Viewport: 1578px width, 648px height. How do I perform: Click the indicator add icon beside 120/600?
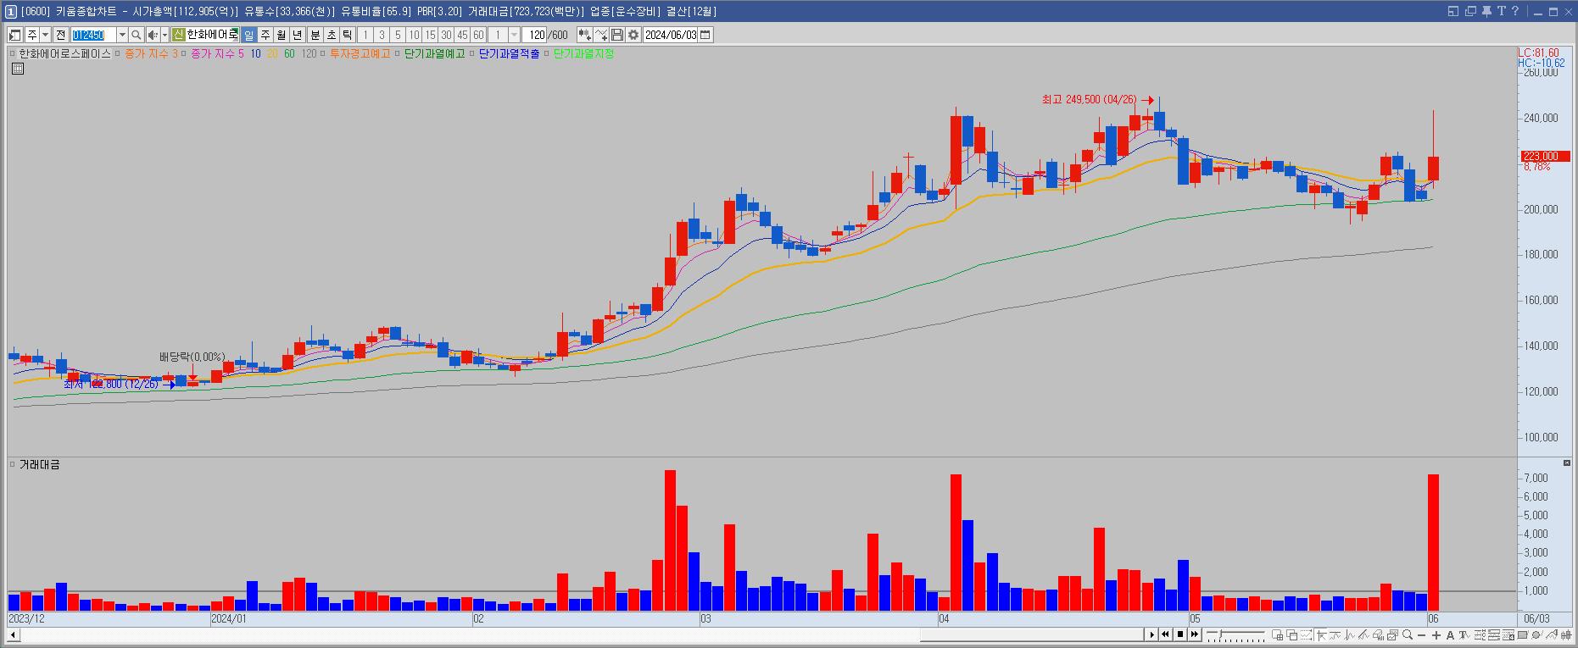point(584,35)
